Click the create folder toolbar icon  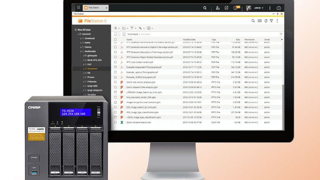pos(124,28)
